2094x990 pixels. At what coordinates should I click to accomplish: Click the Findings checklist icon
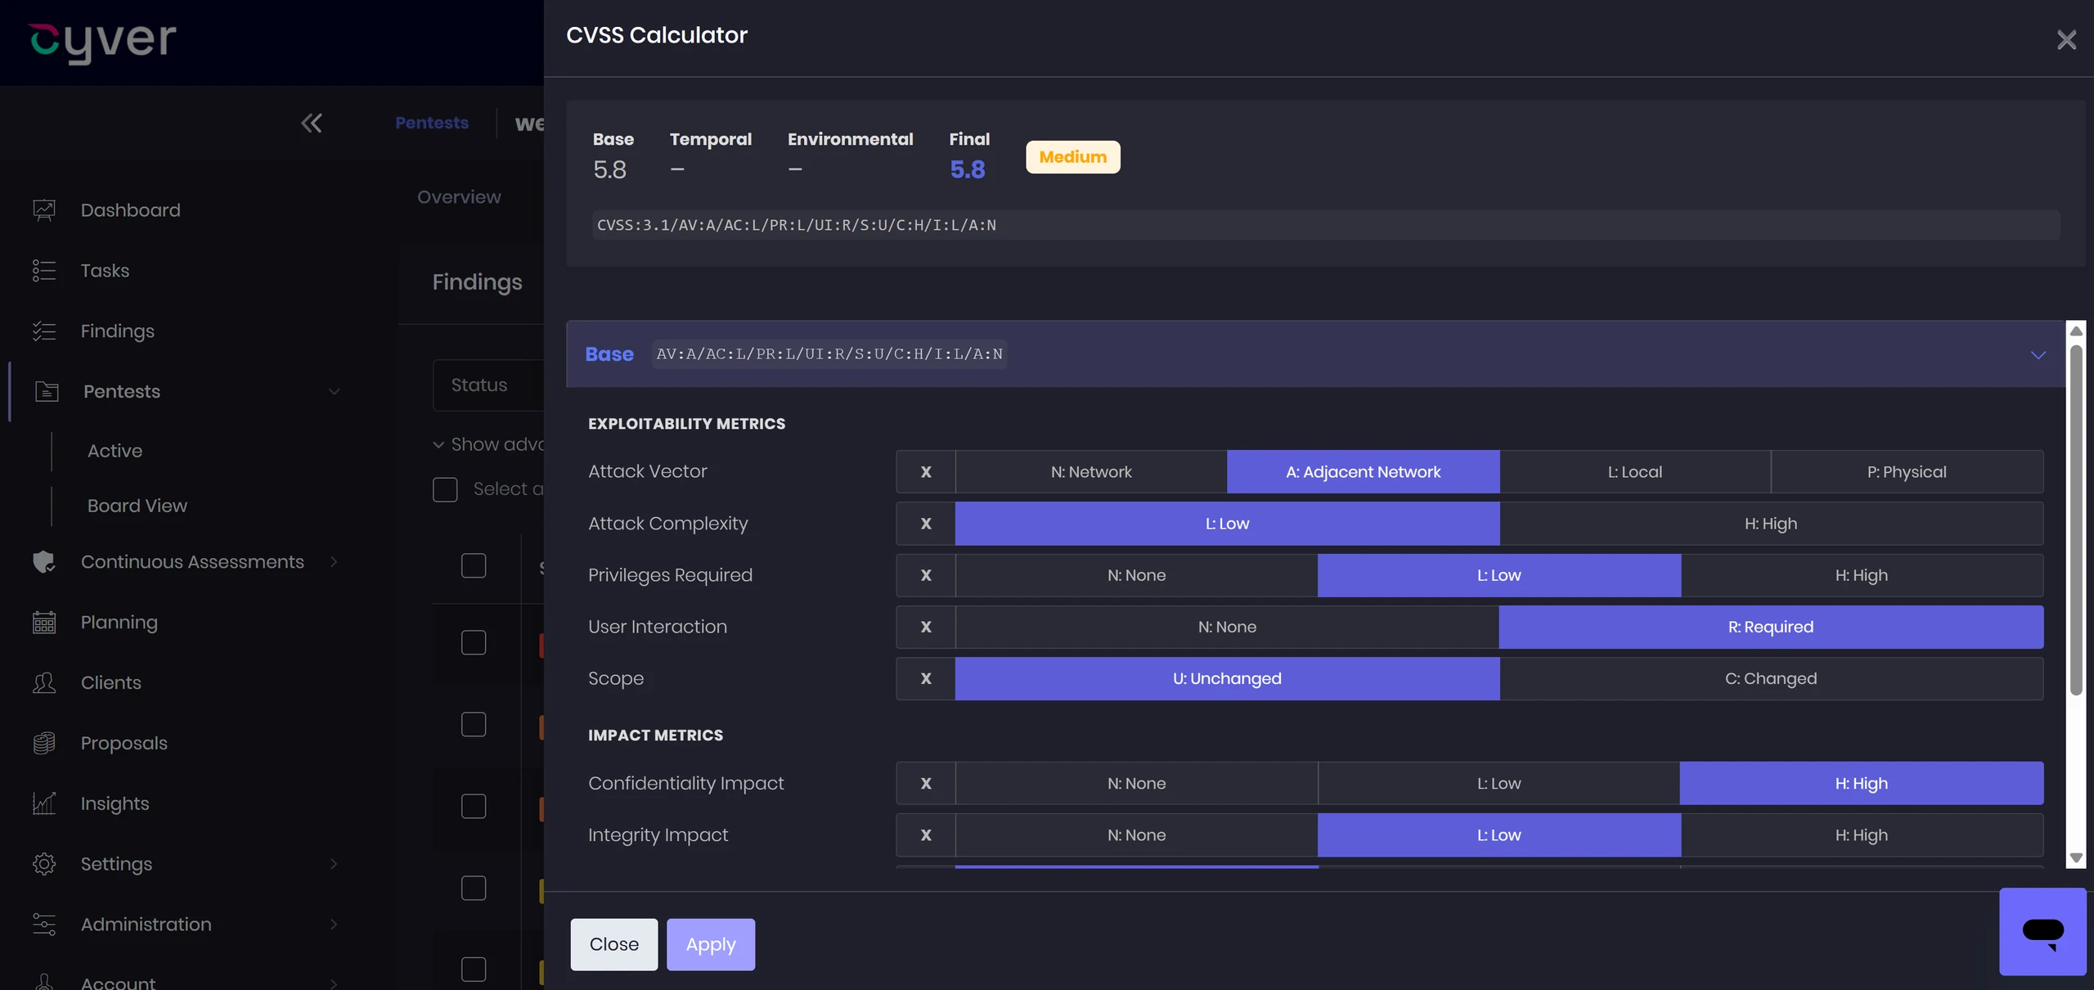[44, 331]
